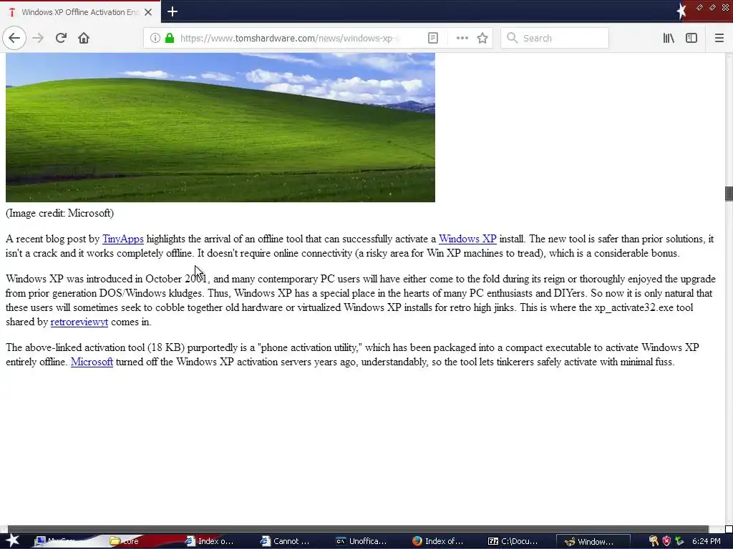The height and width of the screenshot is (549, 733).
Task: Follow the Windows XP hyperlink
Action: point(467,239)
